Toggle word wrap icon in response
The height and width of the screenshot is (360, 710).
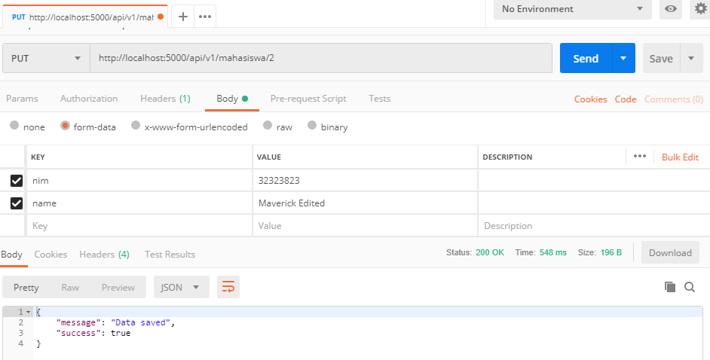(228, 287)
